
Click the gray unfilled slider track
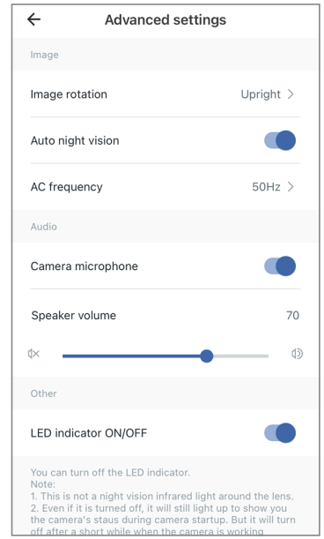tap(240, 356)
